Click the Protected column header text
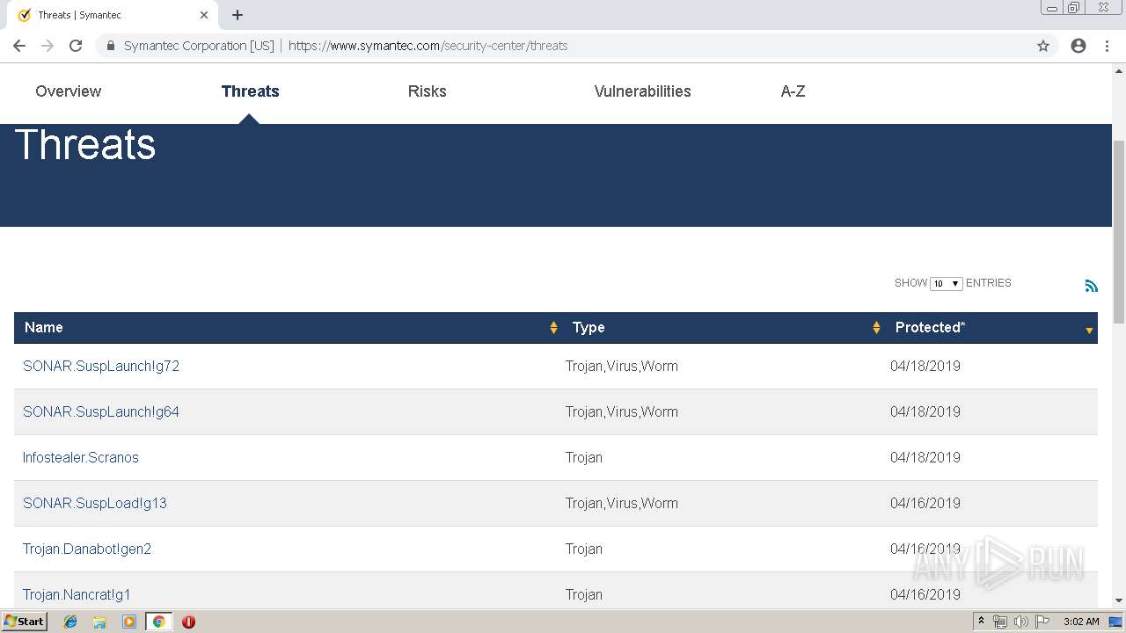 (x=930, y=328)
